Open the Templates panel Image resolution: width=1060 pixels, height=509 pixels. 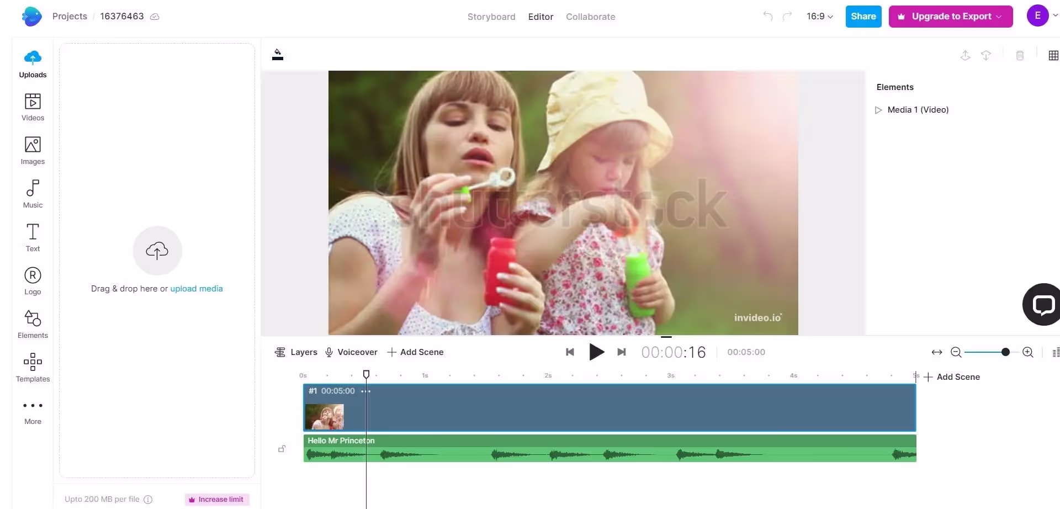(33, 368)
